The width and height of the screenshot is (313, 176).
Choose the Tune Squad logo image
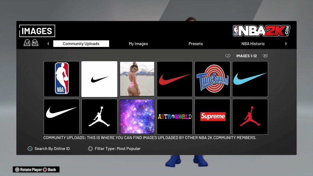point(212,79)
